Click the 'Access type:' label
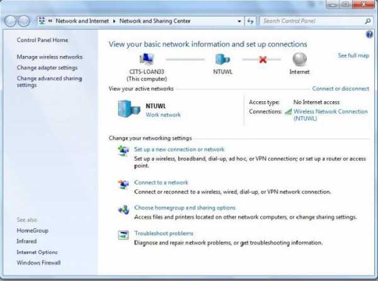The image size is (378, 281). (x=264, y=102)
